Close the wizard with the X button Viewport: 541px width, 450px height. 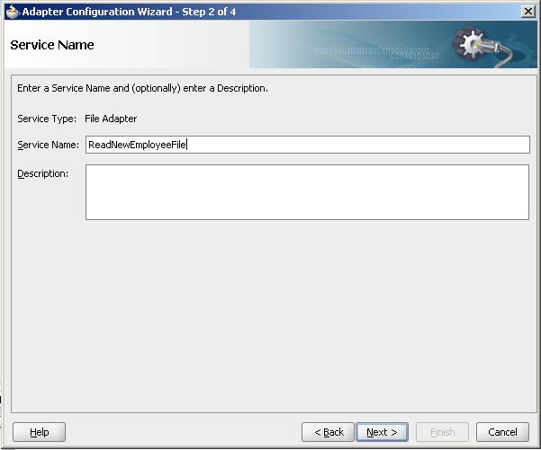(x=527, y=12)
